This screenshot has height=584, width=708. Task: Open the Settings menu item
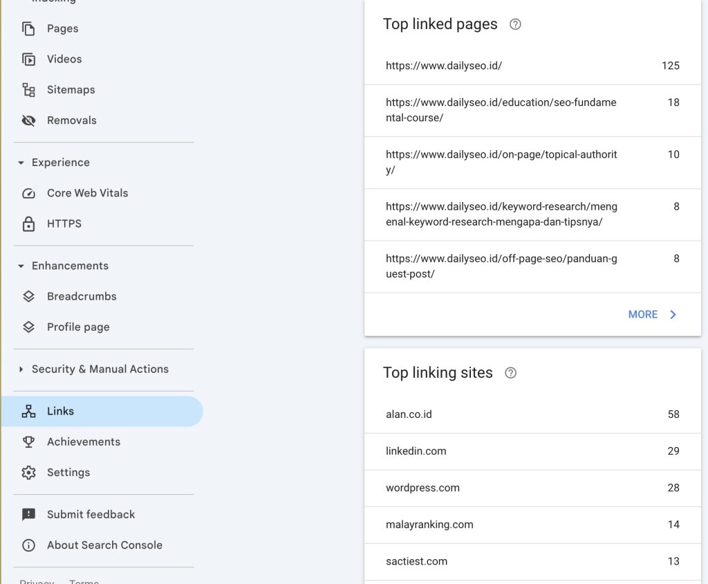click(x=102, y=473)
